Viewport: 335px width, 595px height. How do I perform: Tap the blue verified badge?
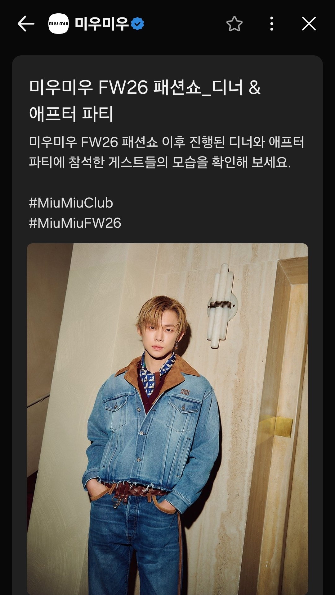click(x=137, y=24)
